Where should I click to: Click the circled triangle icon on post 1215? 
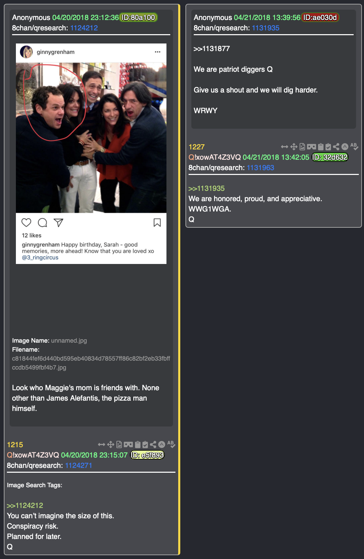162,444
